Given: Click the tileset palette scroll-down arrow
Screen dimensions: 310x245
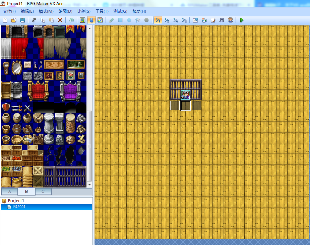Looking at the screenshot, I should (89, 185).
